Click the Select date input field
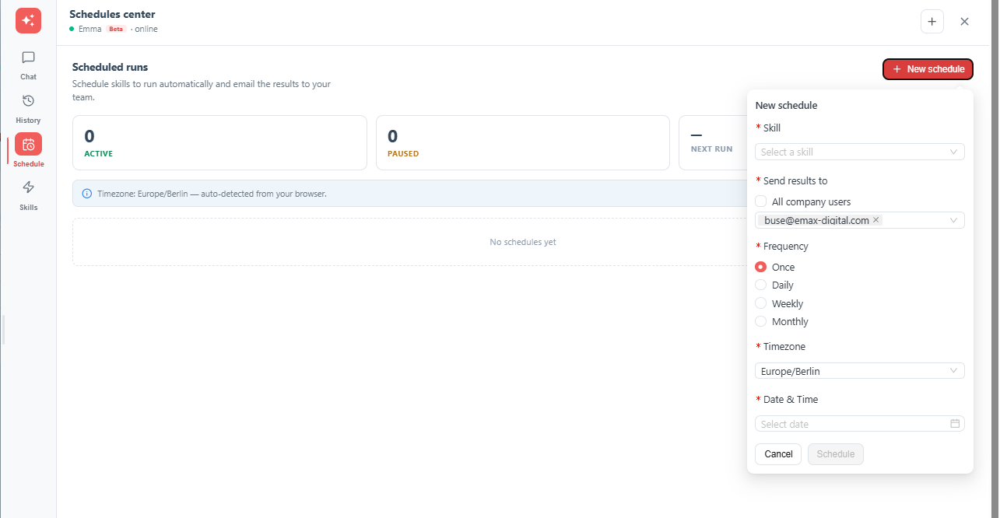This screenshot has height=518, width=1000. coord(860,424)
